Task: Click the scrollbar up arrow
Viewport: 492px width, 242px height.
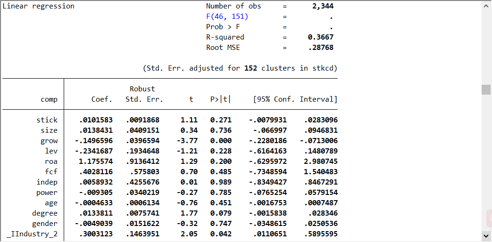Action: pyautogui.click(x=486, y=6)
